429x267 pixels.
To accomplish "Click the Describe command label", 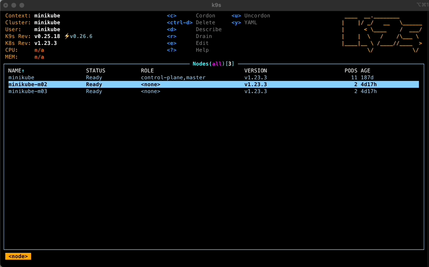I will [209, 30].
